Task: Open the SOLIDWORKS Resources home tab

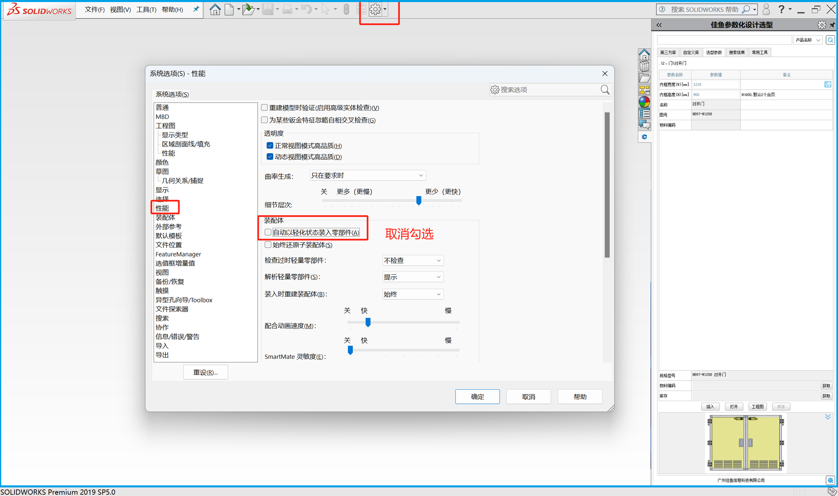Action: (644, 54)
